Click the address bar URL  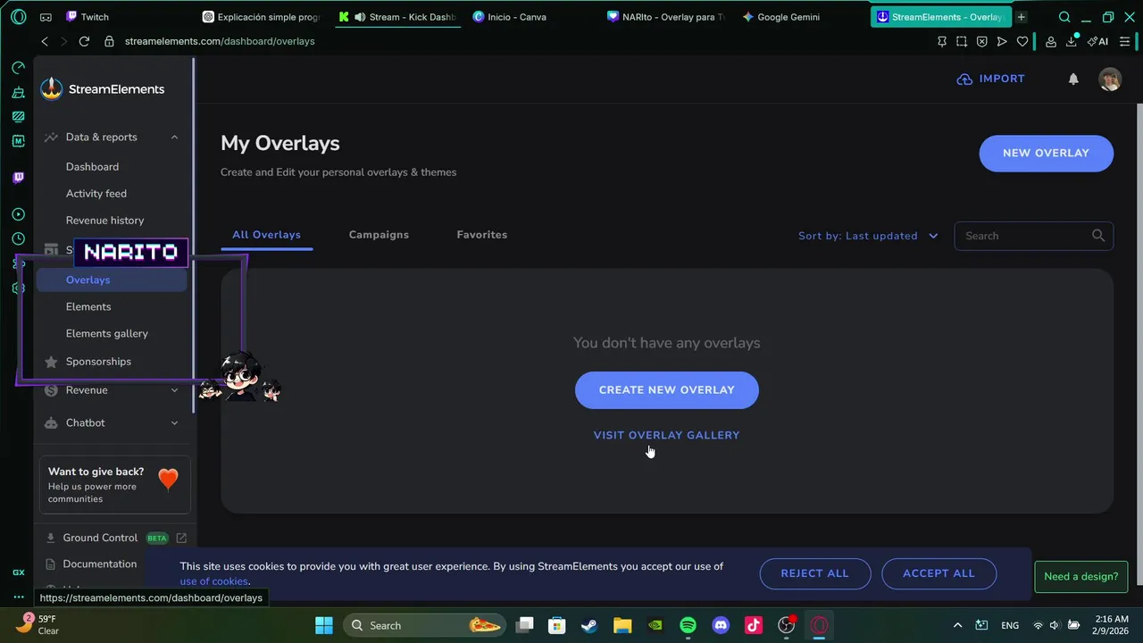pyautogui.click(x=220, y=41)
